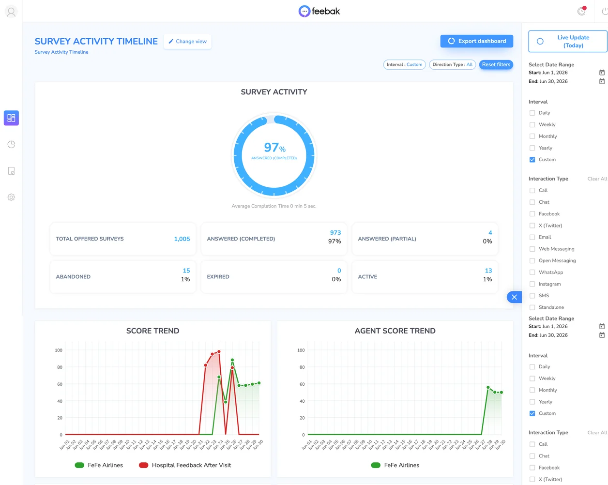Open the second Start date calendar icon

(602, 326)
